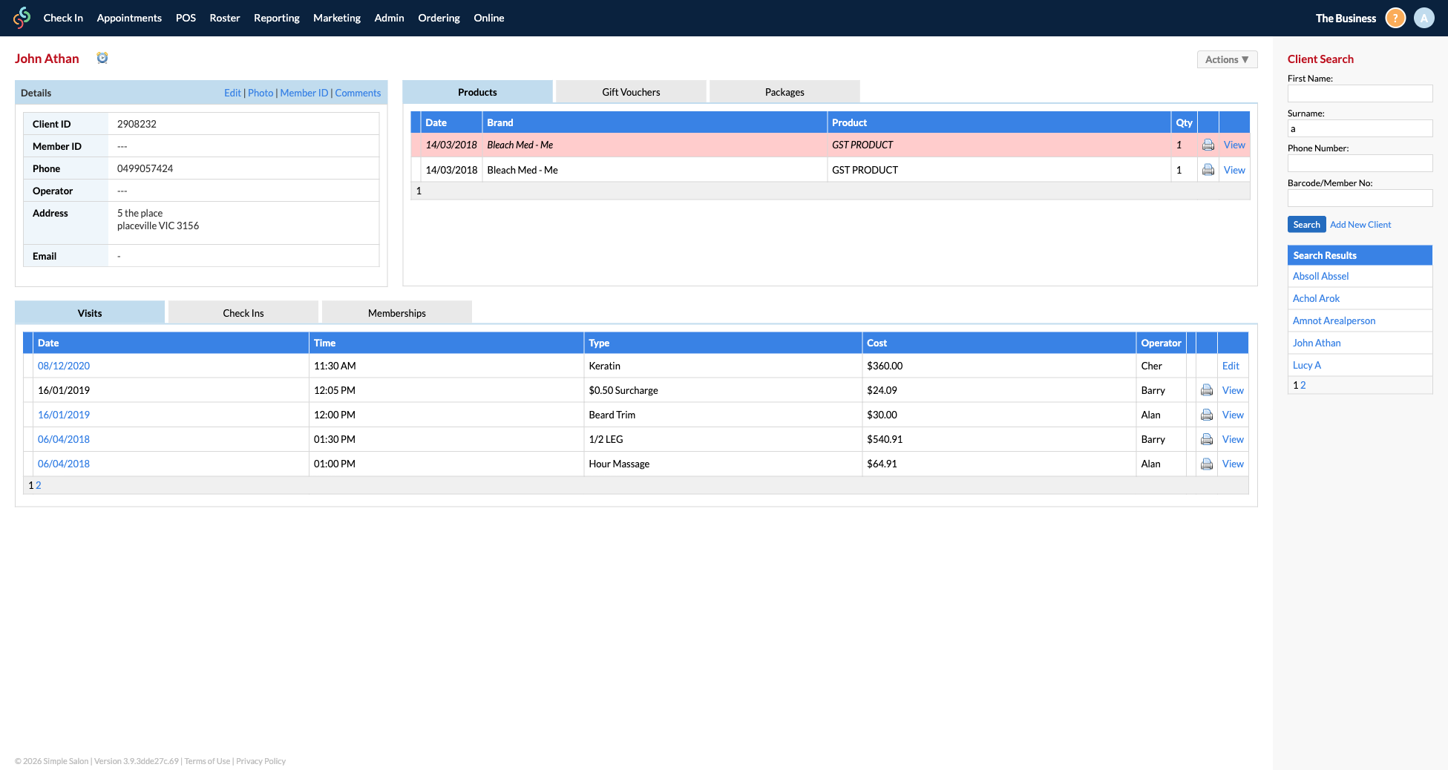
Task: Click the help question mark icon
Action: pyautogui.click(x=1395, y=17)
